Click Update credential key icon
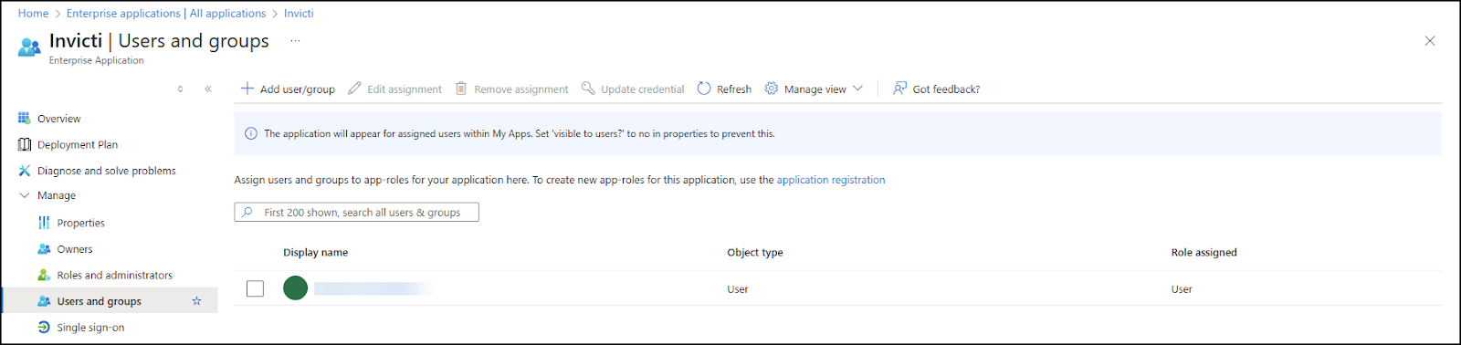 pyautogui.click(x=588, y=89)
